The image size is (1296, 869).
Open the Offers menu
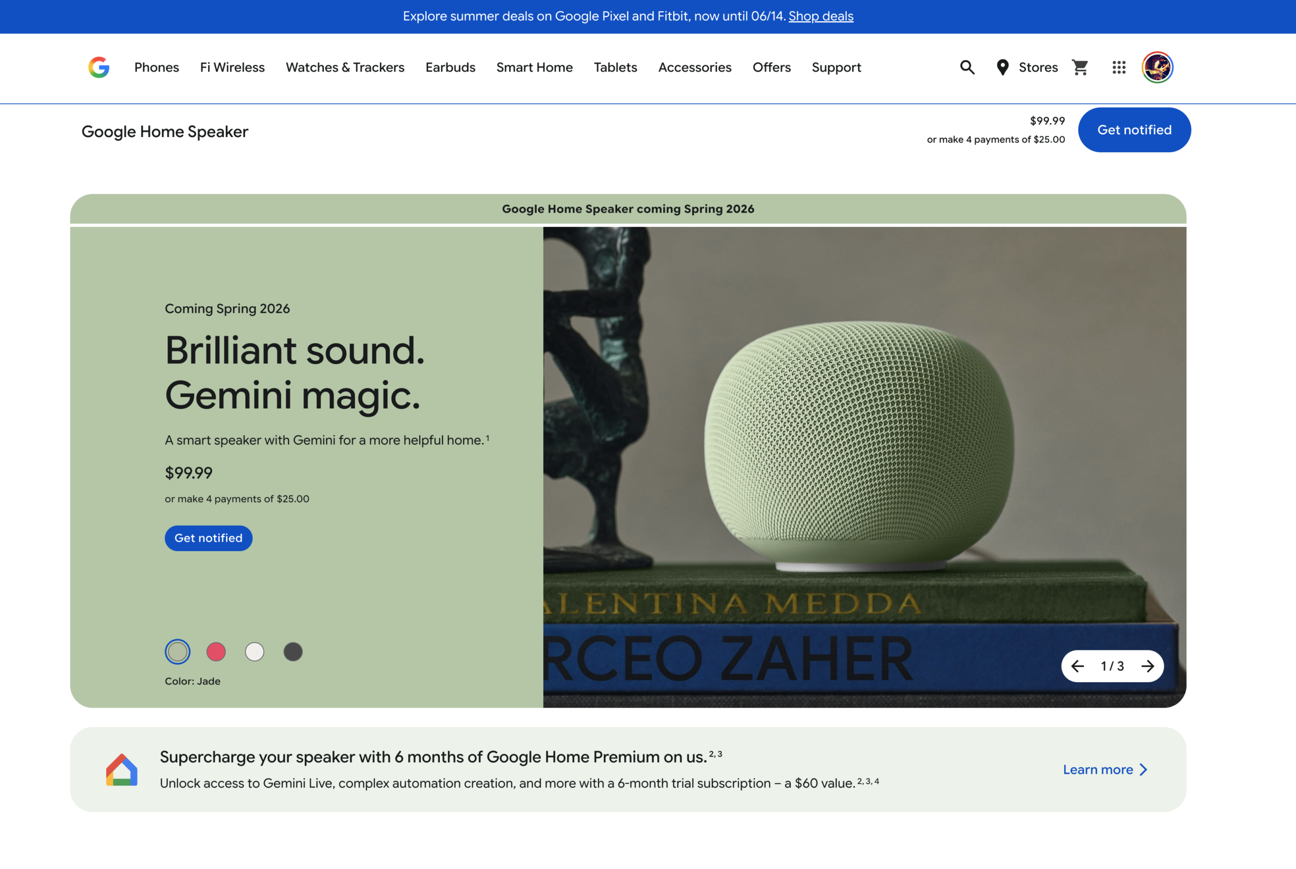pyautogui.click(x=772, y=67)
